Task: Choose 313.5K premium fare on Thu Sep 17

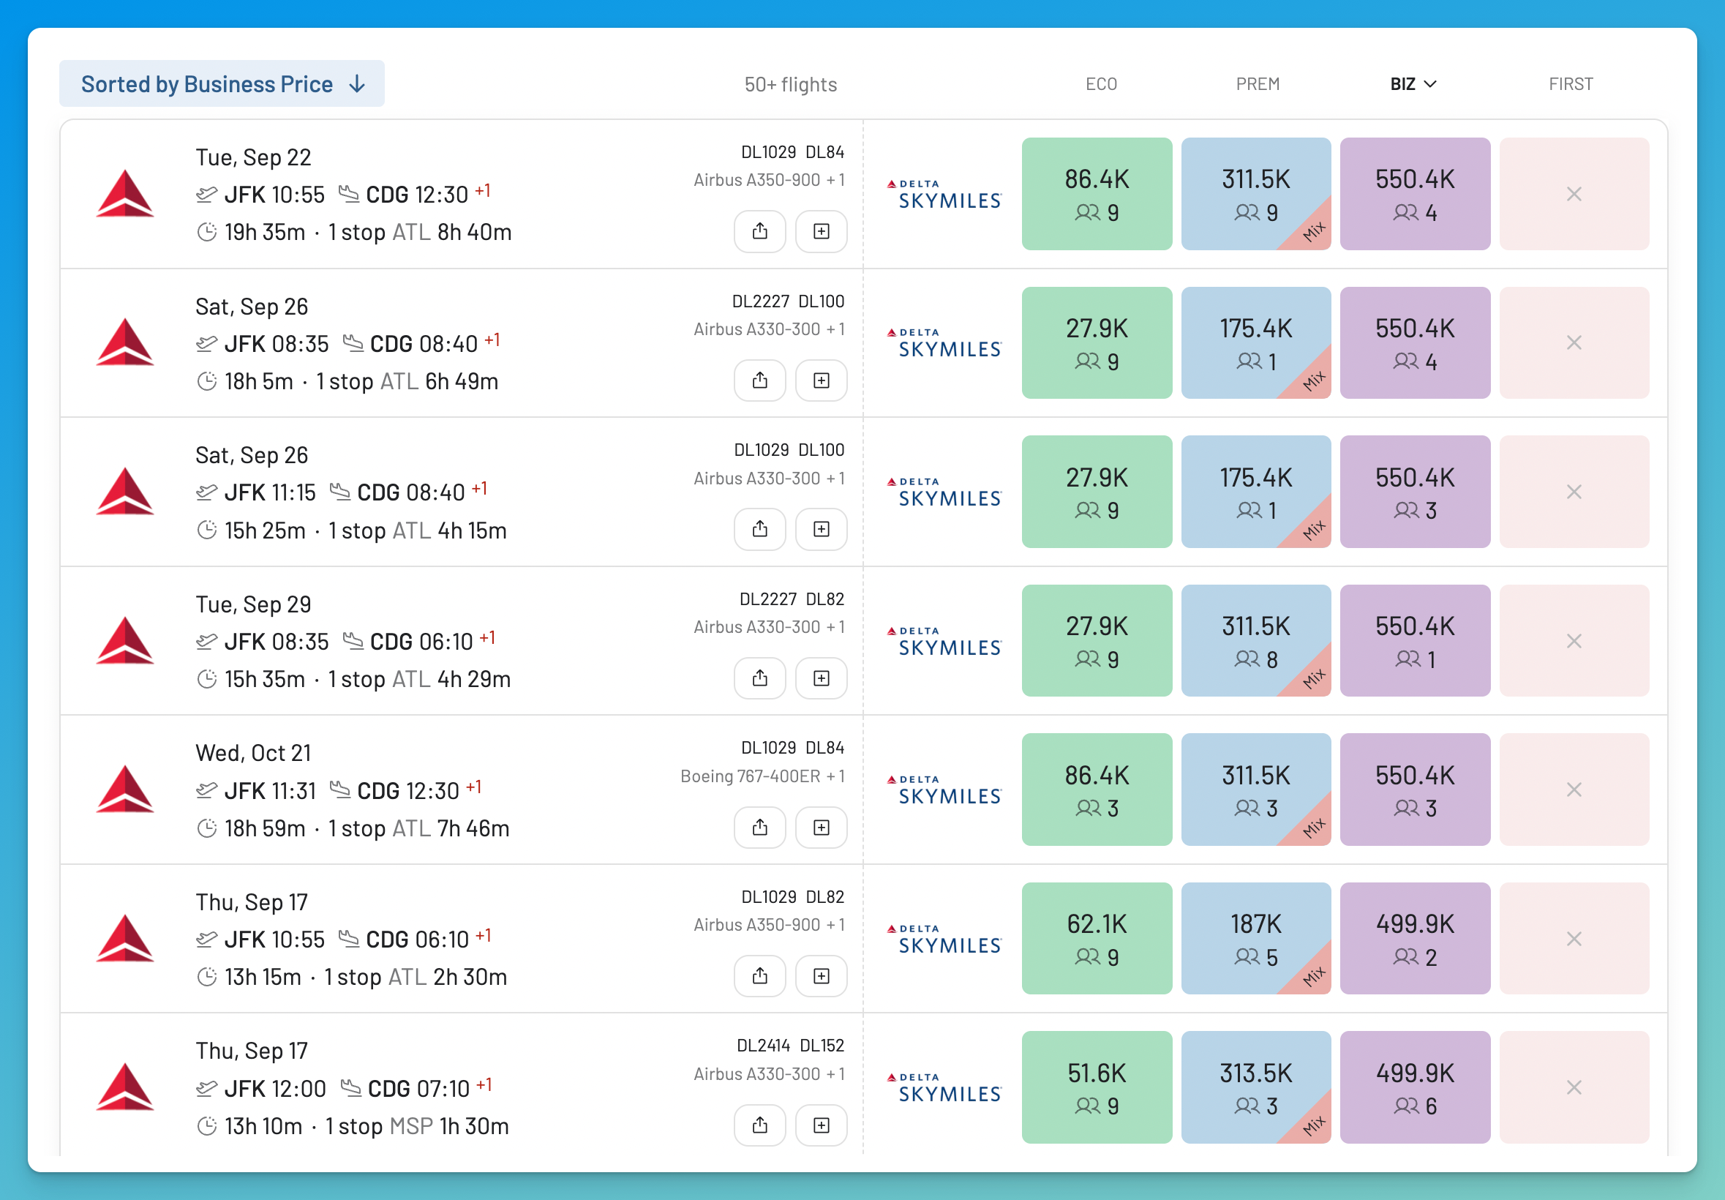Action: 1255,1087
